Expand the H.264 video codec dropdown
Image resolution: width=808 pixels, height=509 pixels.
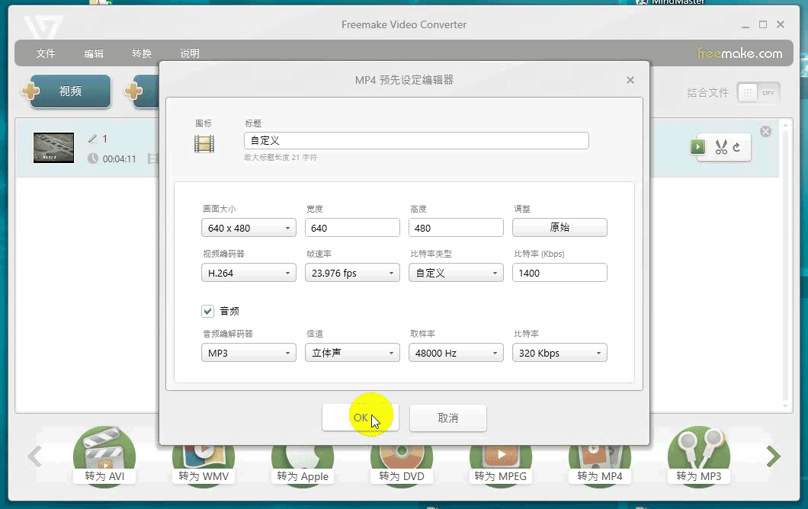(x=248, y=273)
